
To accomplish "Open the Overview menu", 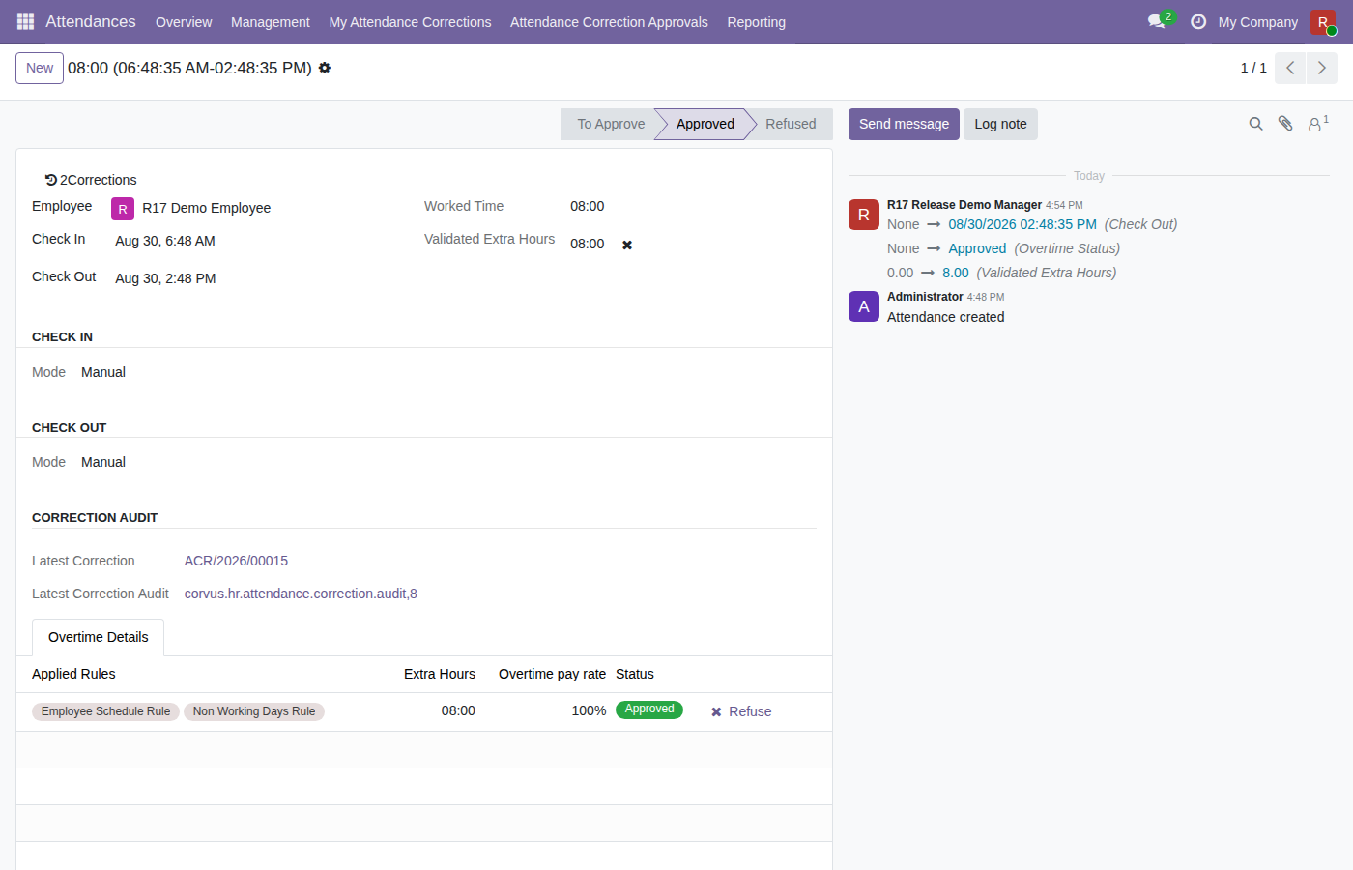I will coord(184,22).
